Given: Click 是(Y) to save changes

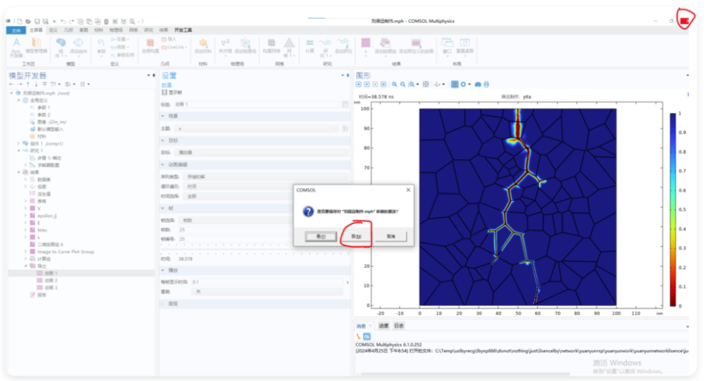Looking at the screenshot, I should tap(321, 237).
